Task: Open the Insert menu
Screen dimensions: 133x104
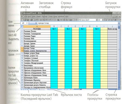Action: 39,17
